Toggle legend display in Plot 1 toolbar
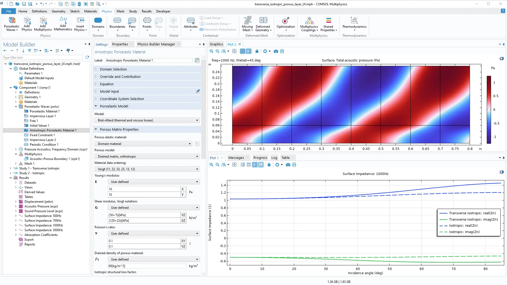This screenshot has height=285, width=507. point(261,165)
